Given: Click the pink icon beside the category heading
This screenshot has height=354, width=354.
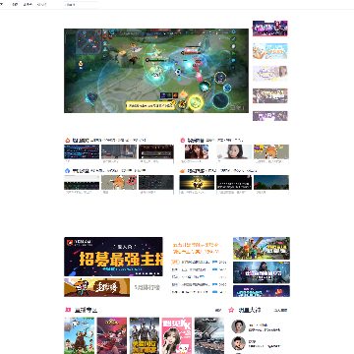Looking at the screenshot, I should click(68, 310).
